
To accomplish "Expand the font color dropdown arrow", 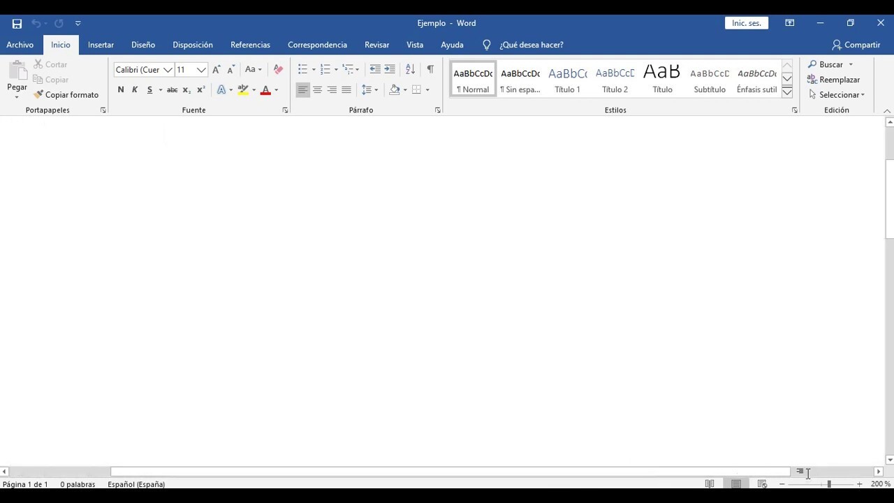I will click(x=275, y=89).
